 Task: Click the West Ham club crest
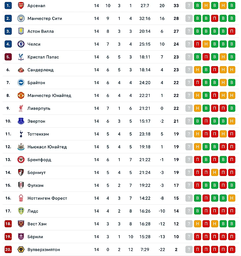[x=21, y=224]
